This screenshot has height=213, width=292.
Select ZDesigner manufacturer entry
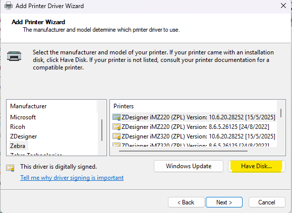click(24, 136)
